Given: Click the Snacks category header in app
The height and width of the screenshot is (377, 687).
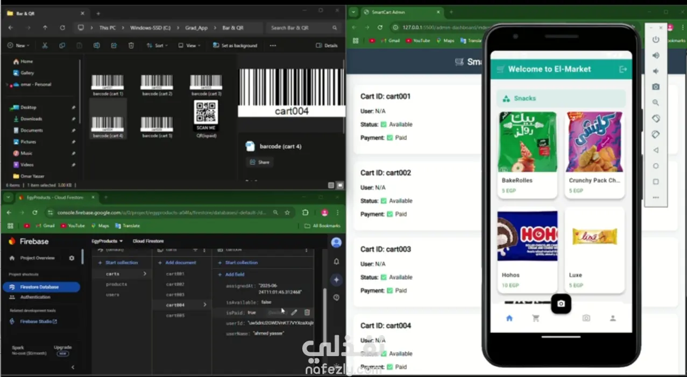Looking at the screenshot, I should pos(561,98).
